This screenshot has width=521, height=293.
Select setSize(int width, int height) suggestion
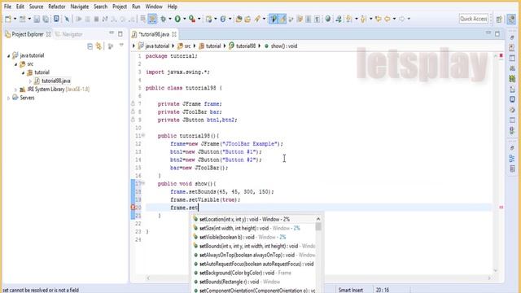pos(253,228)
